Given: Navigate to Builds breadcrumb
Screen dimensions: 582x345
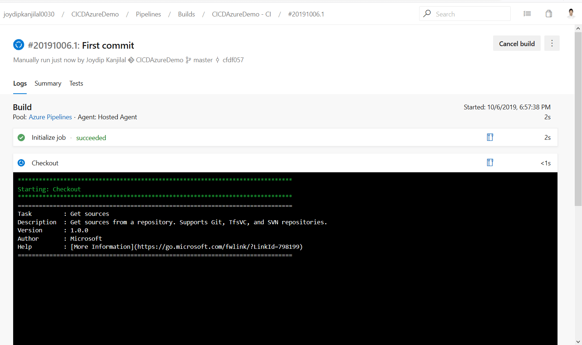Looking at the screenshot, I should coord(187,14).
